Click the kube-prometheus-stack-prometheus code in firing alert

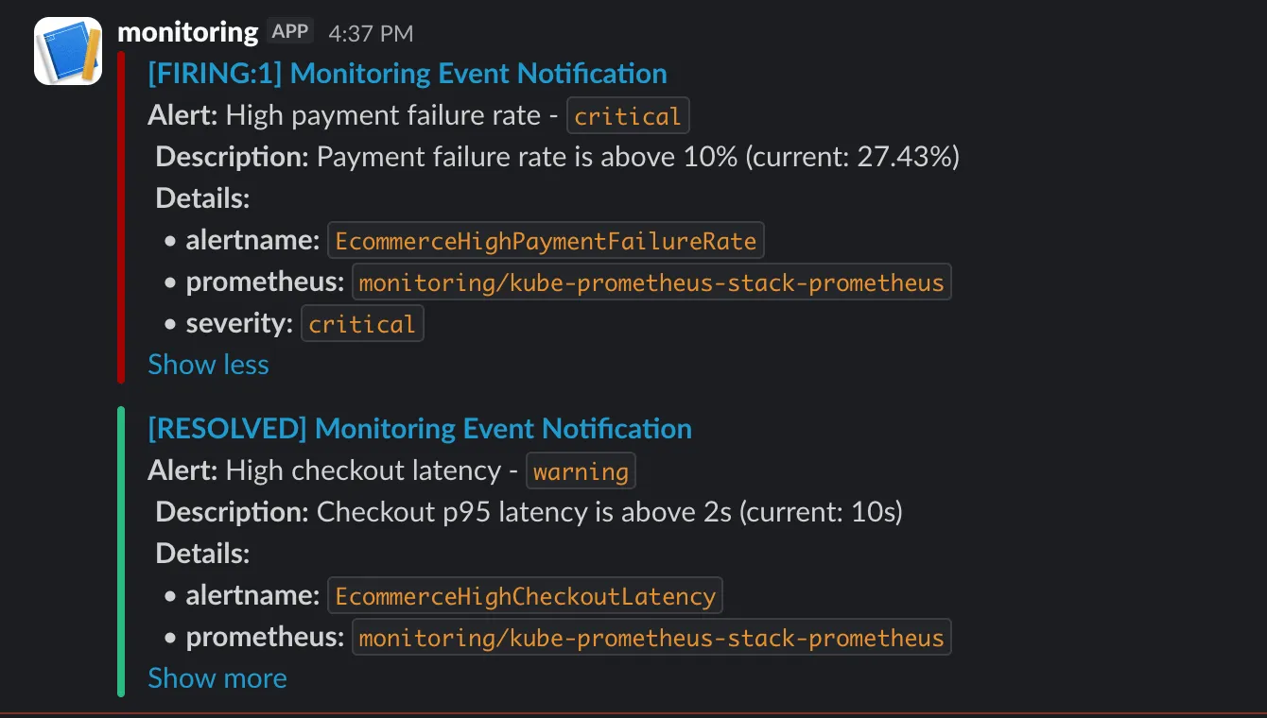[x=651, y=282]
